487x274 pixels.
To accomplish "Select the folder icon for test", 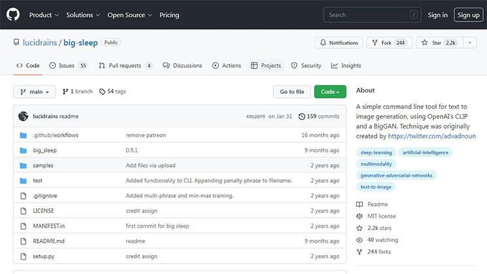I will pyautogui.click(x=24, y=181).
